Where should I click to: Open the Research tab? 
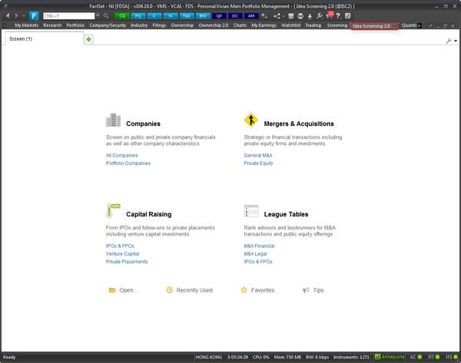point(52,25)
